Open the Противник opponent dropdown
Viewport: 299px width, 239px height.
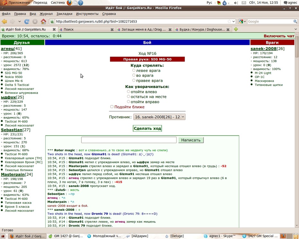[159, 117]
